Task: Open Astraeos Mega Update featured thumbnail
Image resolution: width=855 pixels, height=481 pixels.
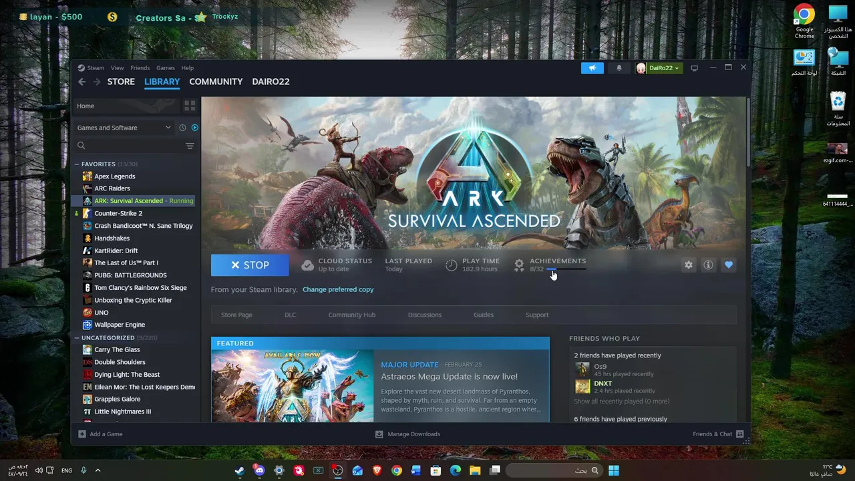Action: coord(293,386)
